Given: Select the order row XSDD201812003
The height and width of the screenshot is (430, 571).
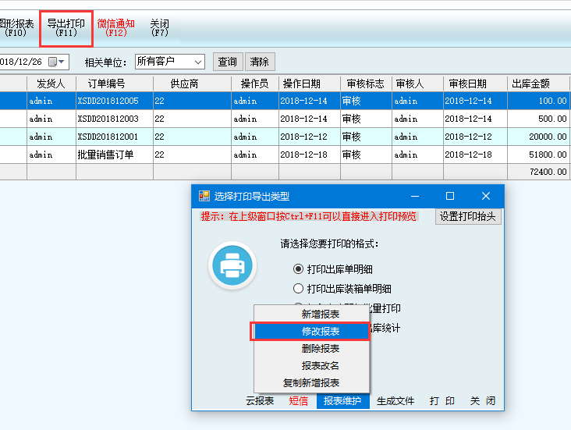Looking at the screenshot, I should pyautogui.click(x=108, y=119).
